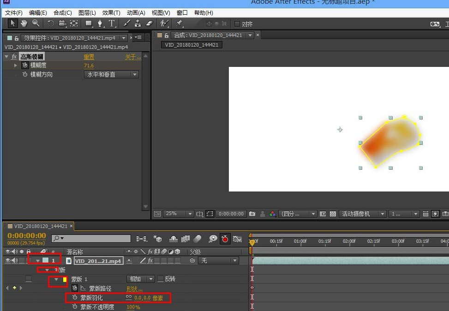The image size is (449, 311).
Task: Enable the 对齐 snapping checkbox
Action: point(237,24)
